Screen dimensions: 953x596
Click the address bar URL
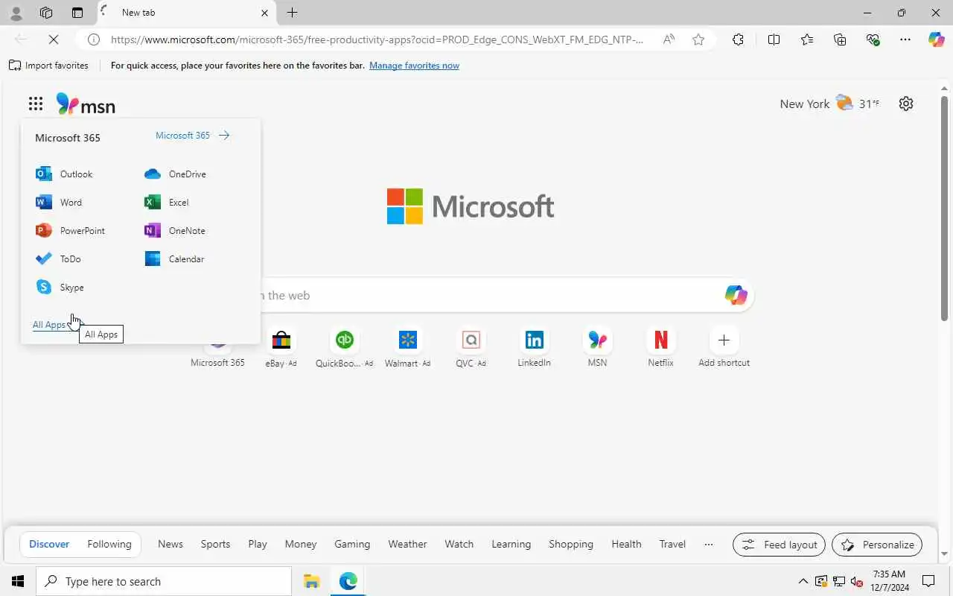coord(377,39)
